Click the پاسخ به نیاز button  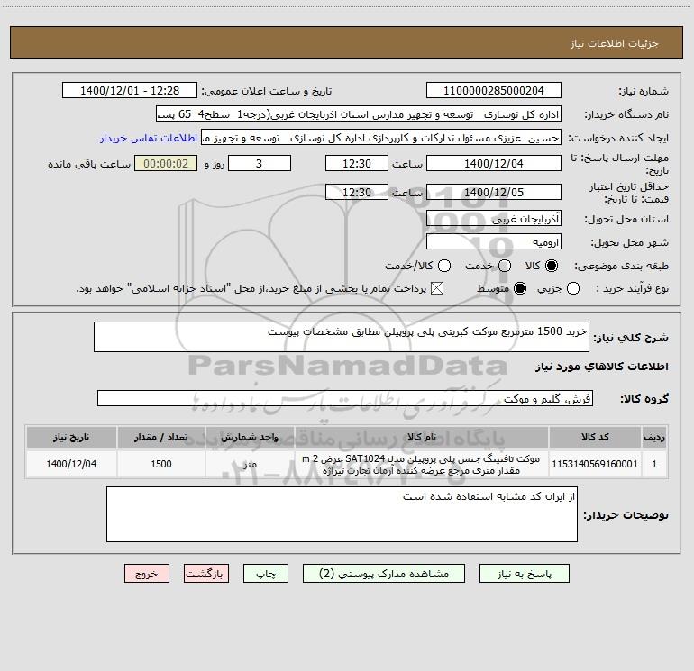[x=525, y=573]
